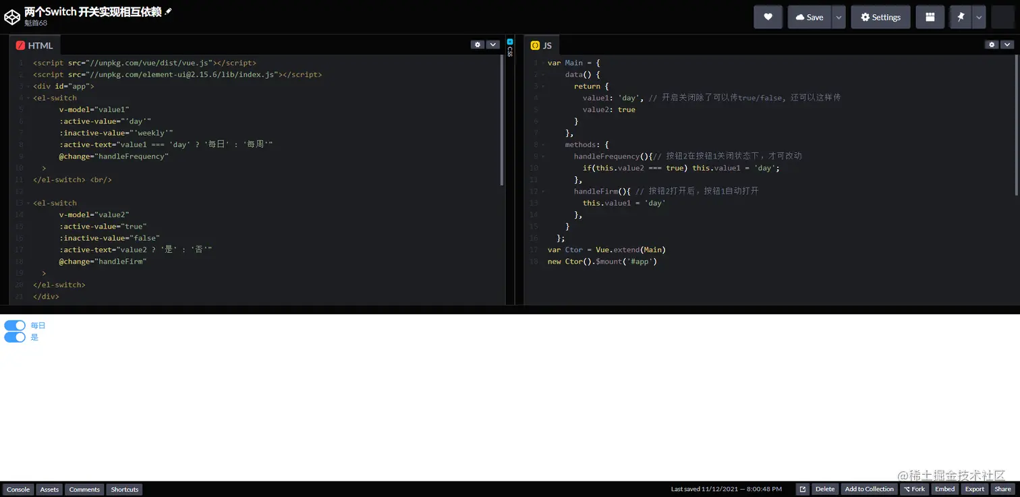Screen dimensions: 1020x497
Task: Fork this pen
Action: click(x=915, y=489)
